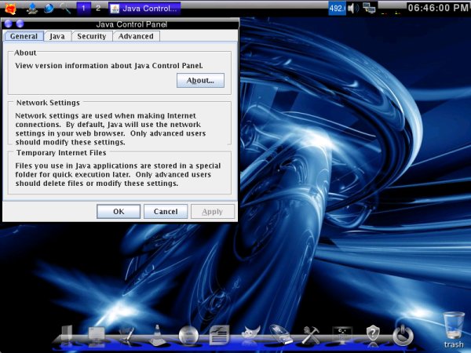471x353 pixels.
Task: Click the network connection icon in system tray
Action: click(x=370, y=8)
